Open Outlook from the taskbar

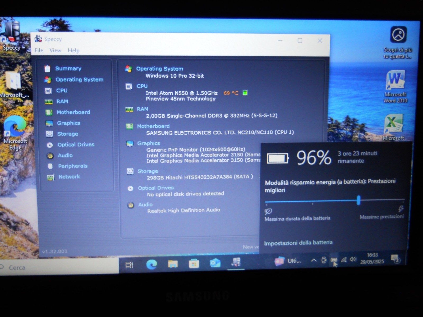click(215, 263)
